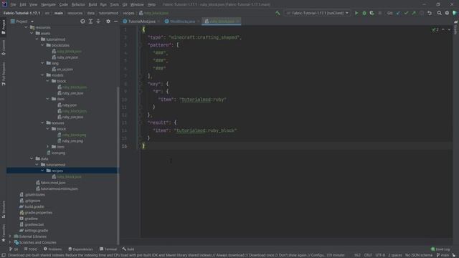Run with Coverage shield icon
459x258 pixels.
[x=372, y=13]
